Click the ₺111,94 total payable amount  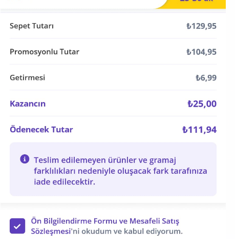[200, 130]
